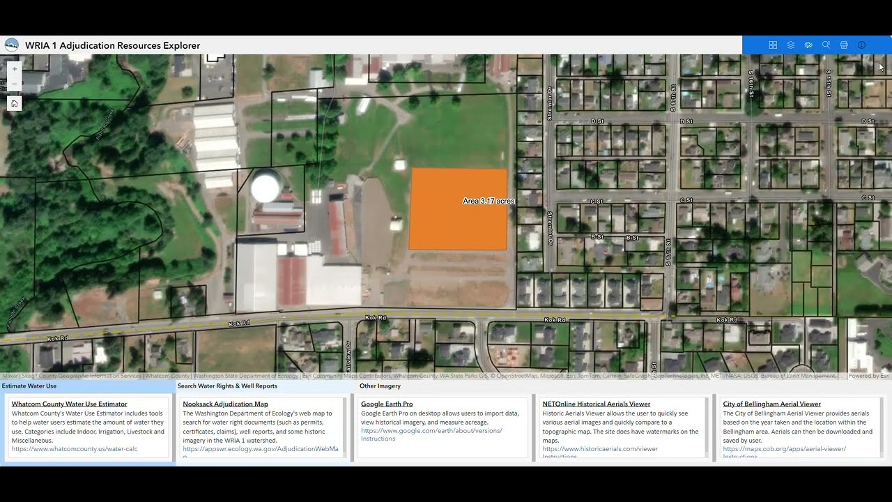Return map to home extent
The image size is (892, 502).
[15, 103]
